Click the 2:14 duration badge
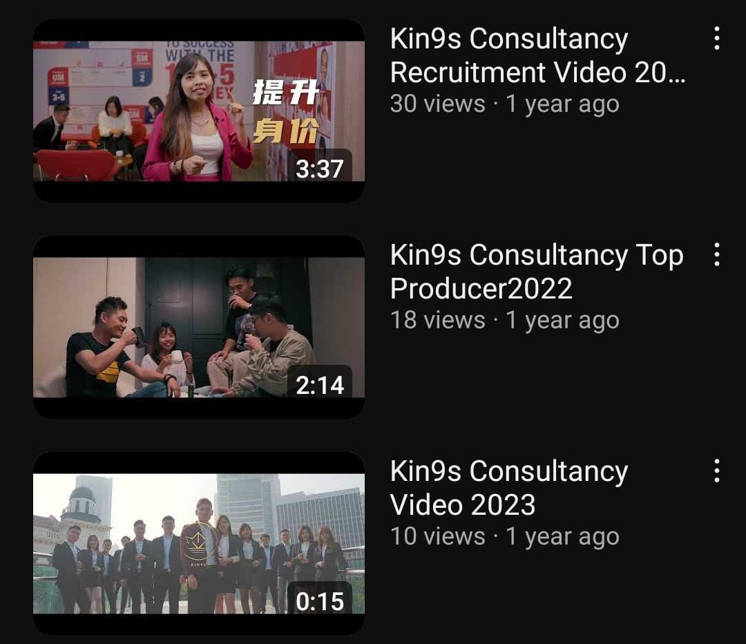The width and height of the screenshot is (746, 644). (320, 385)
